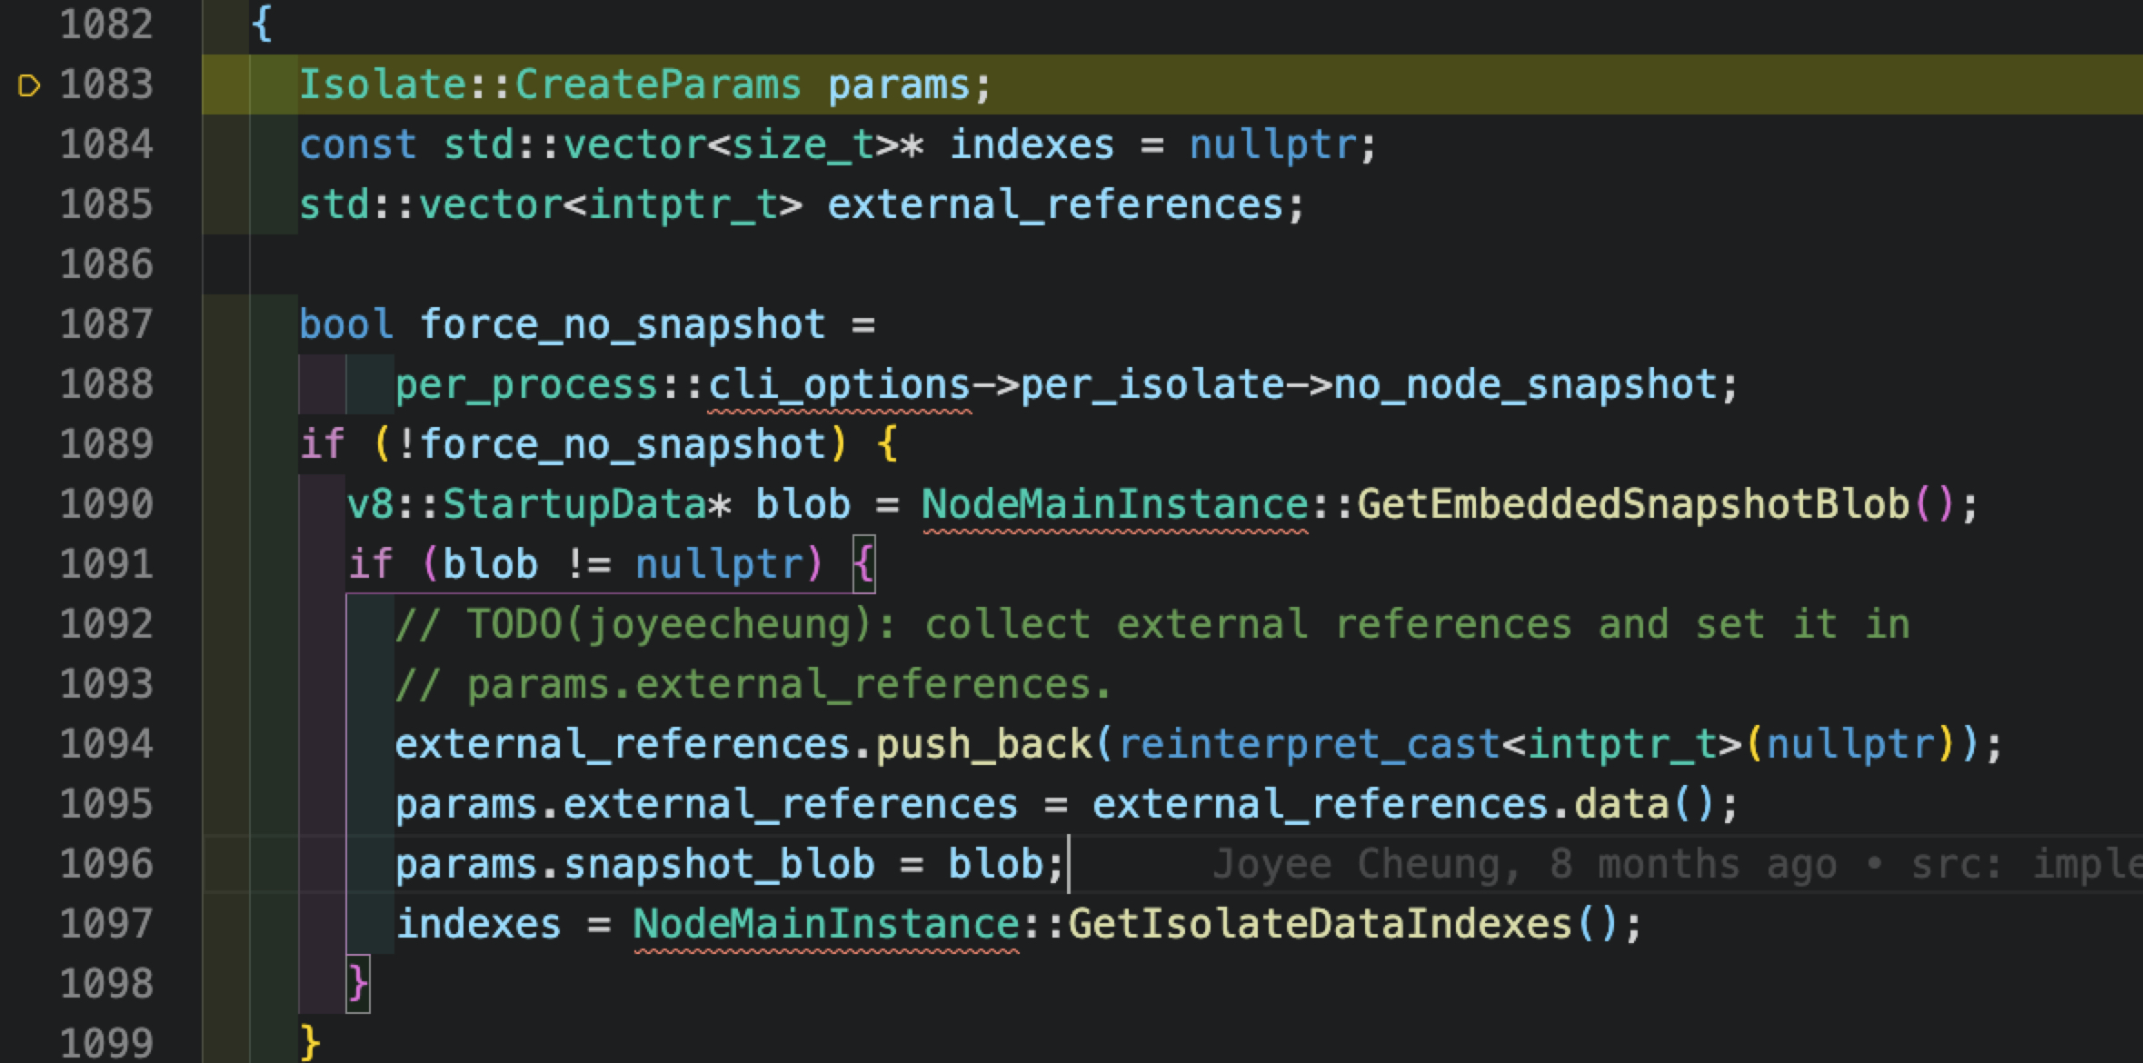Click the yellow closing brace on line 1099

[x=311, y=1044]
